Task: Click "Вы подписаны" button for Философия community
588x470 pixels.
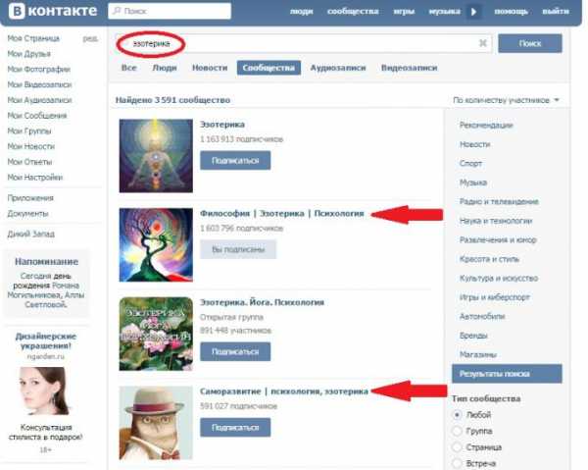Action: pyautogui.click(x=238, y=249)
